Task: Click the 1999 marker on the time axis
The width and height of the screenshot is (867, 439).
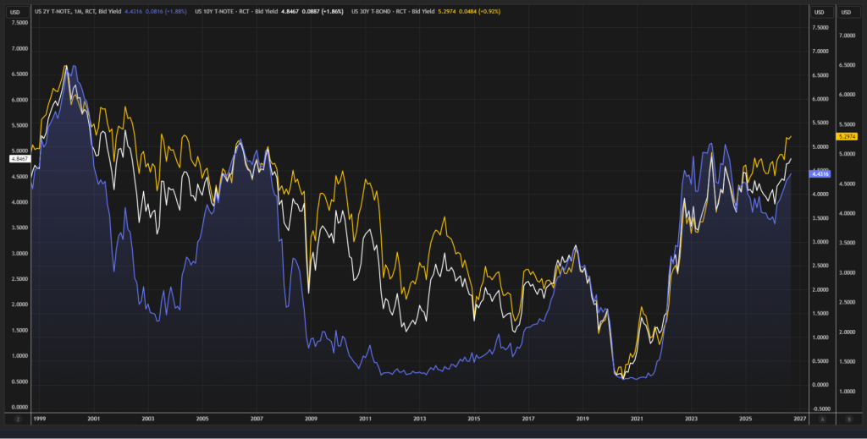Action: click(x=39, y=419)
